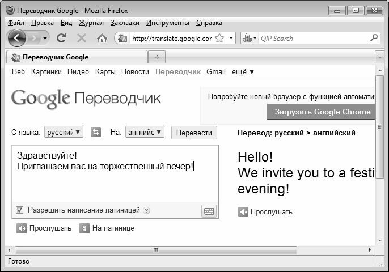
Task: Open the virtual keyboard icon
Action: click(209, 211)
